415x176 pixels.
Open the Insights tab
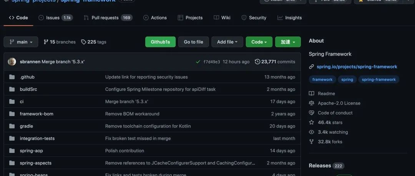click(289, 18)
